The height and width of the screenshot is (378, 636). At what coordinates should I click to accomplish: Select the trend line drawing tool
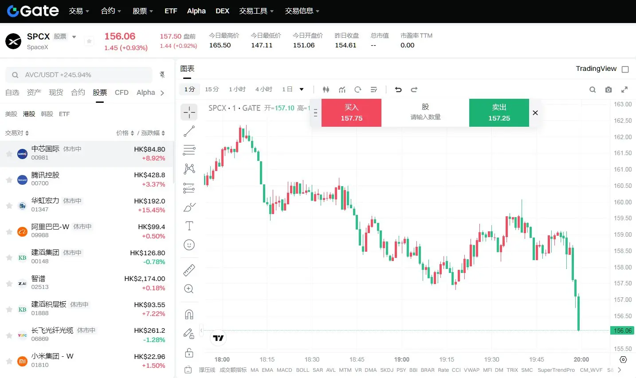pyautogui.click(x=189, y=131)
